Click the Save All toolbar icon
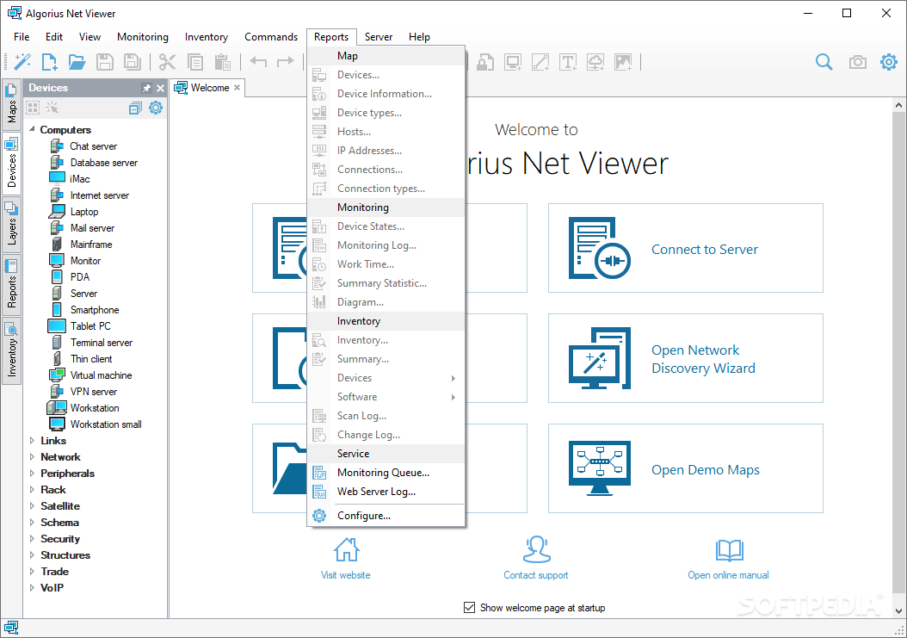 click(133, 62)
